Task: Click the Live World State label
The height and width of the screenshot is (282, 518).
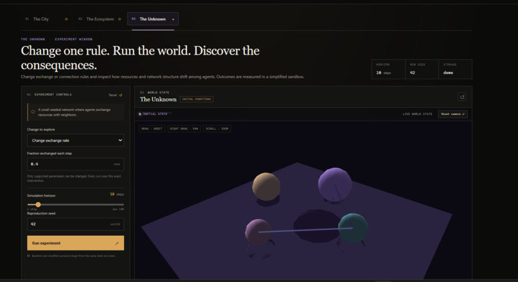Action: [417, 114]
